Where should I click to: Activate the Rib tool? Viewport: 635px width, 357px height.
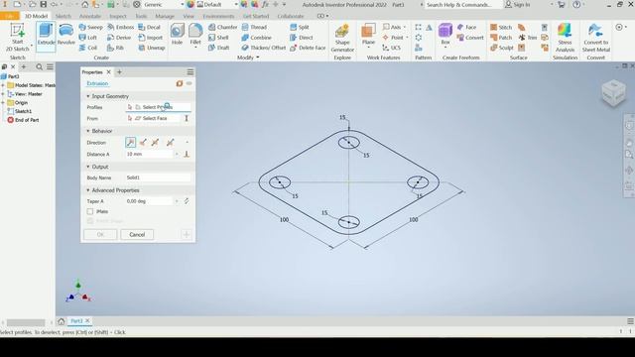point(115,48)
